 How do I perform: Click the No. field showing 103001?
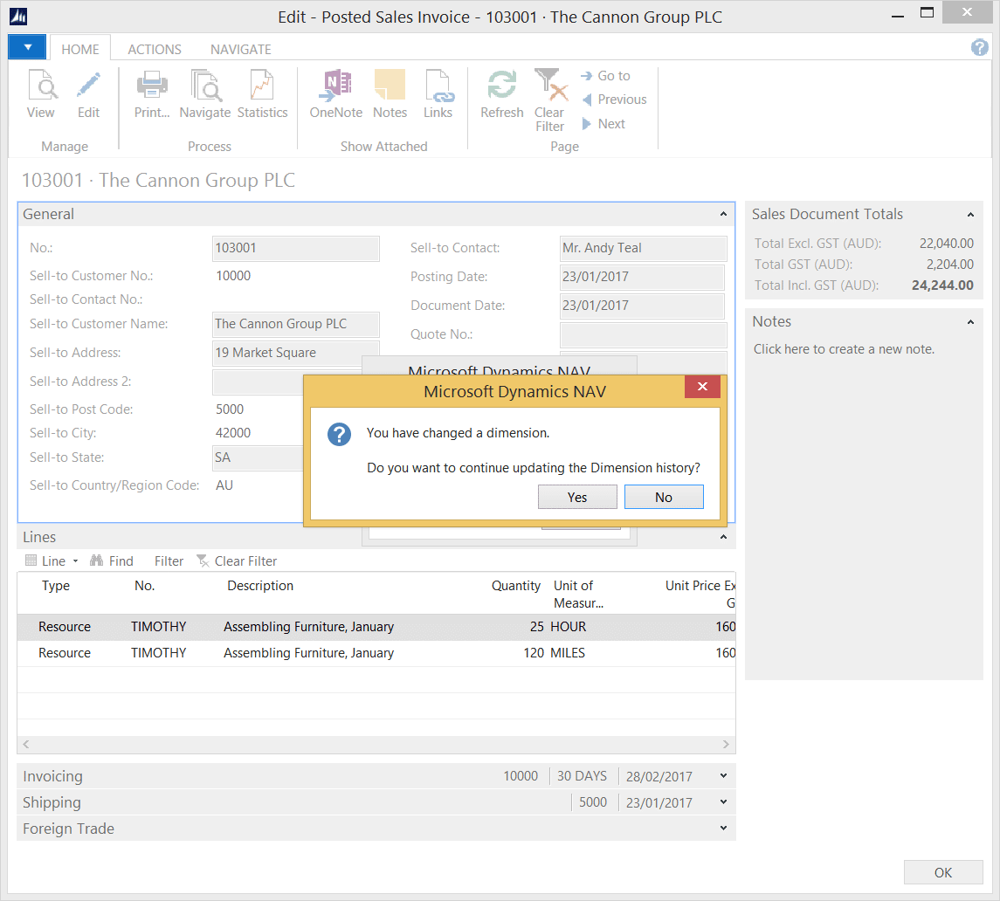coord(296,248)
